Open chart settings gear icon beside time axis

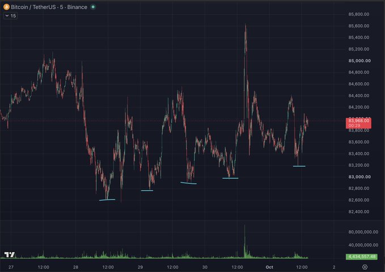click(365, 267)
